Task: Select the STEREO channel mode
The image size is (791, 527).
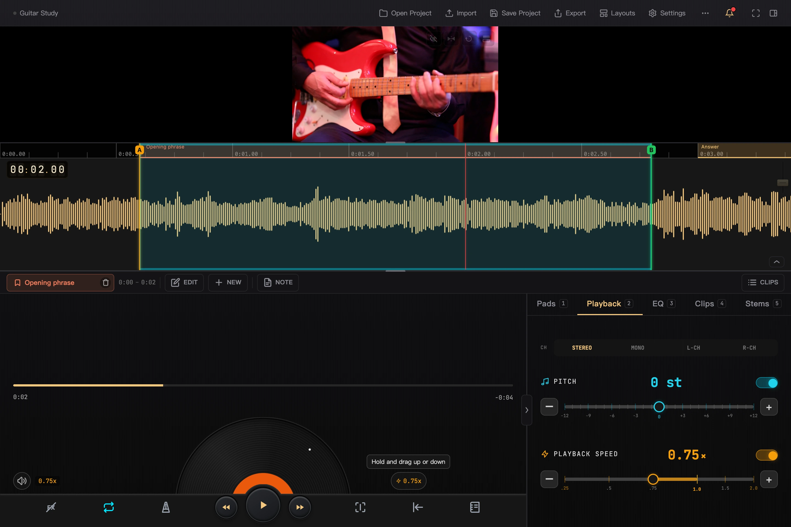Action: 582,347
